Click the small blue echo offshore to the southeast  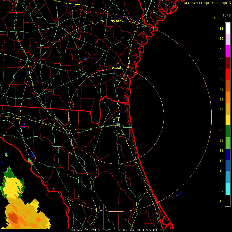coord(179,194)
